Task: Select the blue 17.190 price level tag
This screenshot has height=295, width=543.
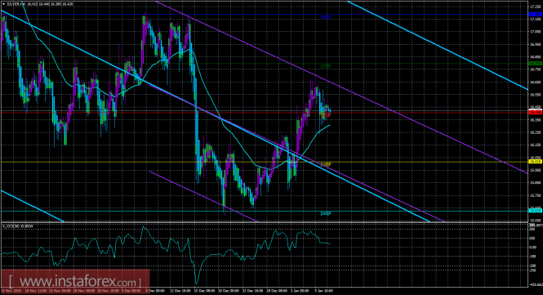Action: [536, 14]
